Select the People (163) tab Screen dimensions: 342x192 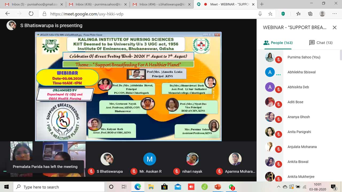tap(278, 43)
